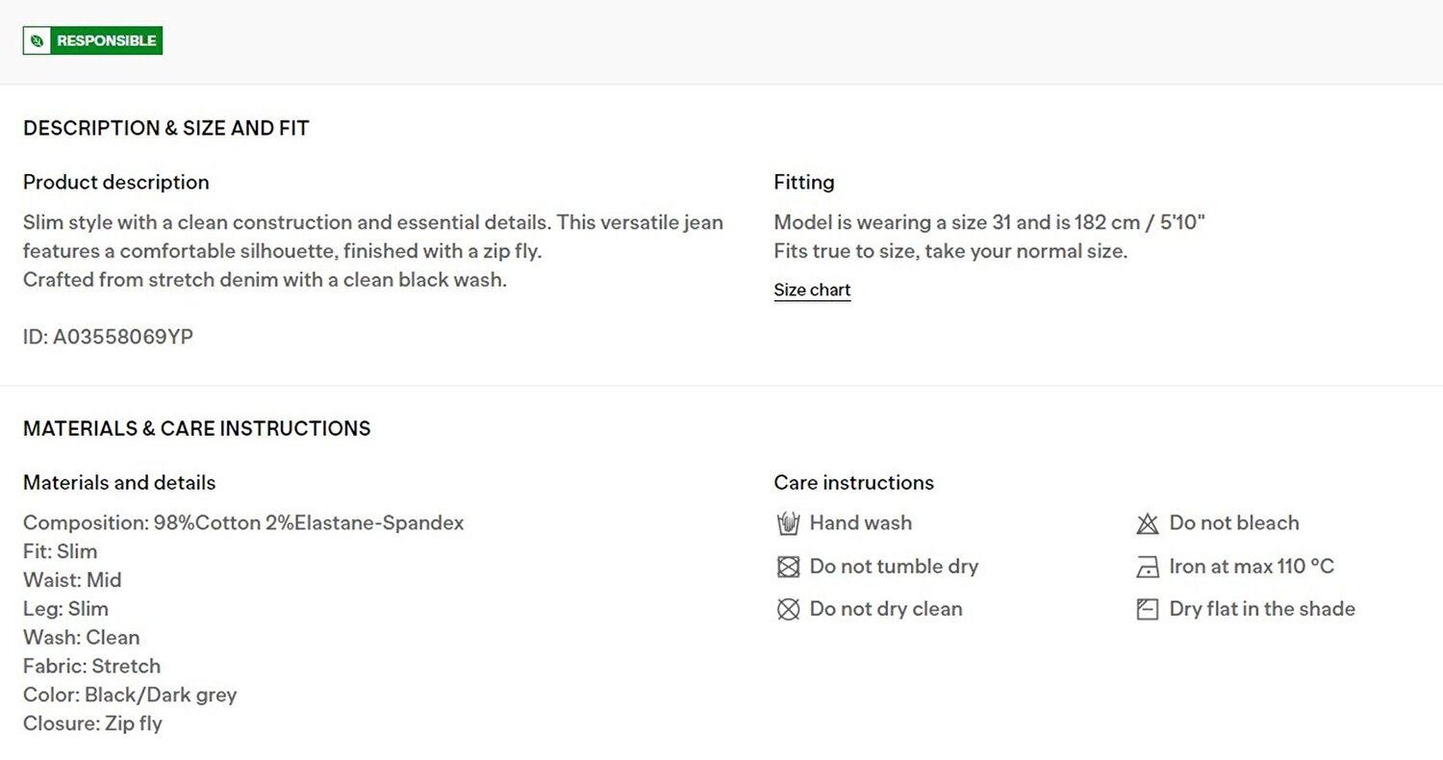Click the Hand wash care icon
This screenshot has height=760, width=1443.
pos(788,523)
